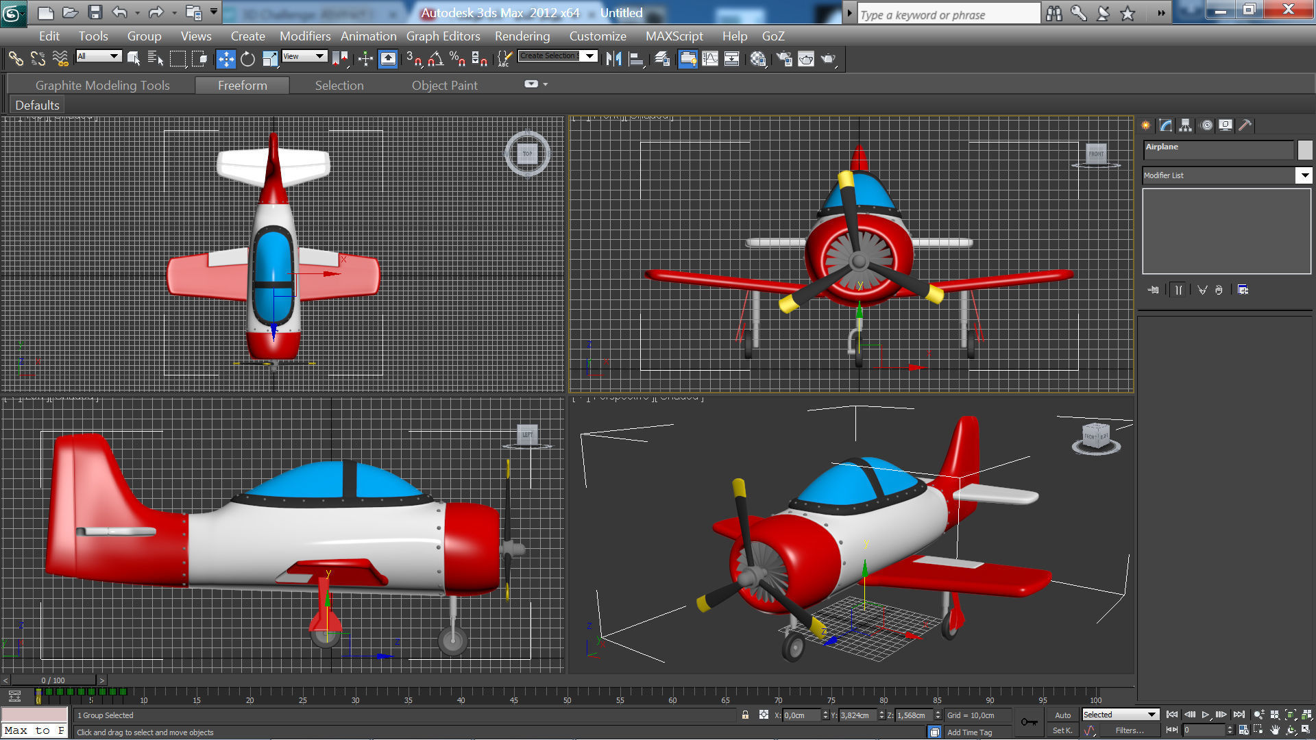Click the Auto Key button
Screen dimensions: 1316x740
[1062, 715]
